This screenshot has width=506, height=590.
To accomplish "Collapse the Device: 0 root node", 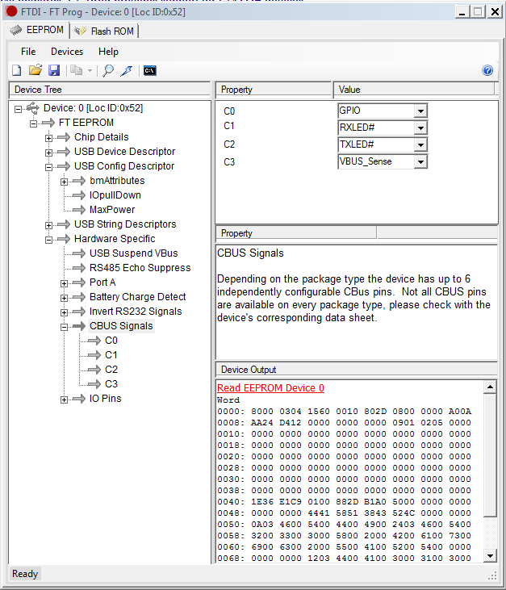I will pyautogui.click(x=18, y=109).
